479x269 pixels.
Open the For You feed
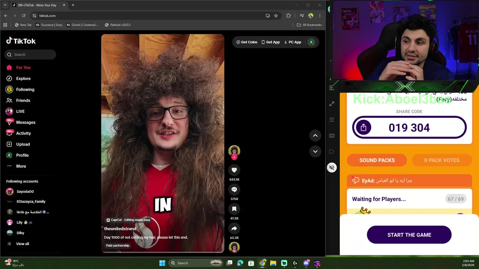[19, 68]
